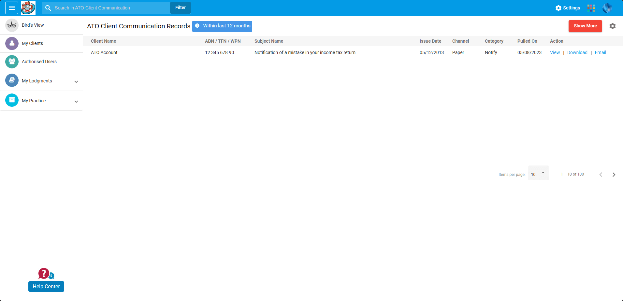The image size is (623, 301).
Task: Open Bird's View menu item
Action: coord(41,25)
